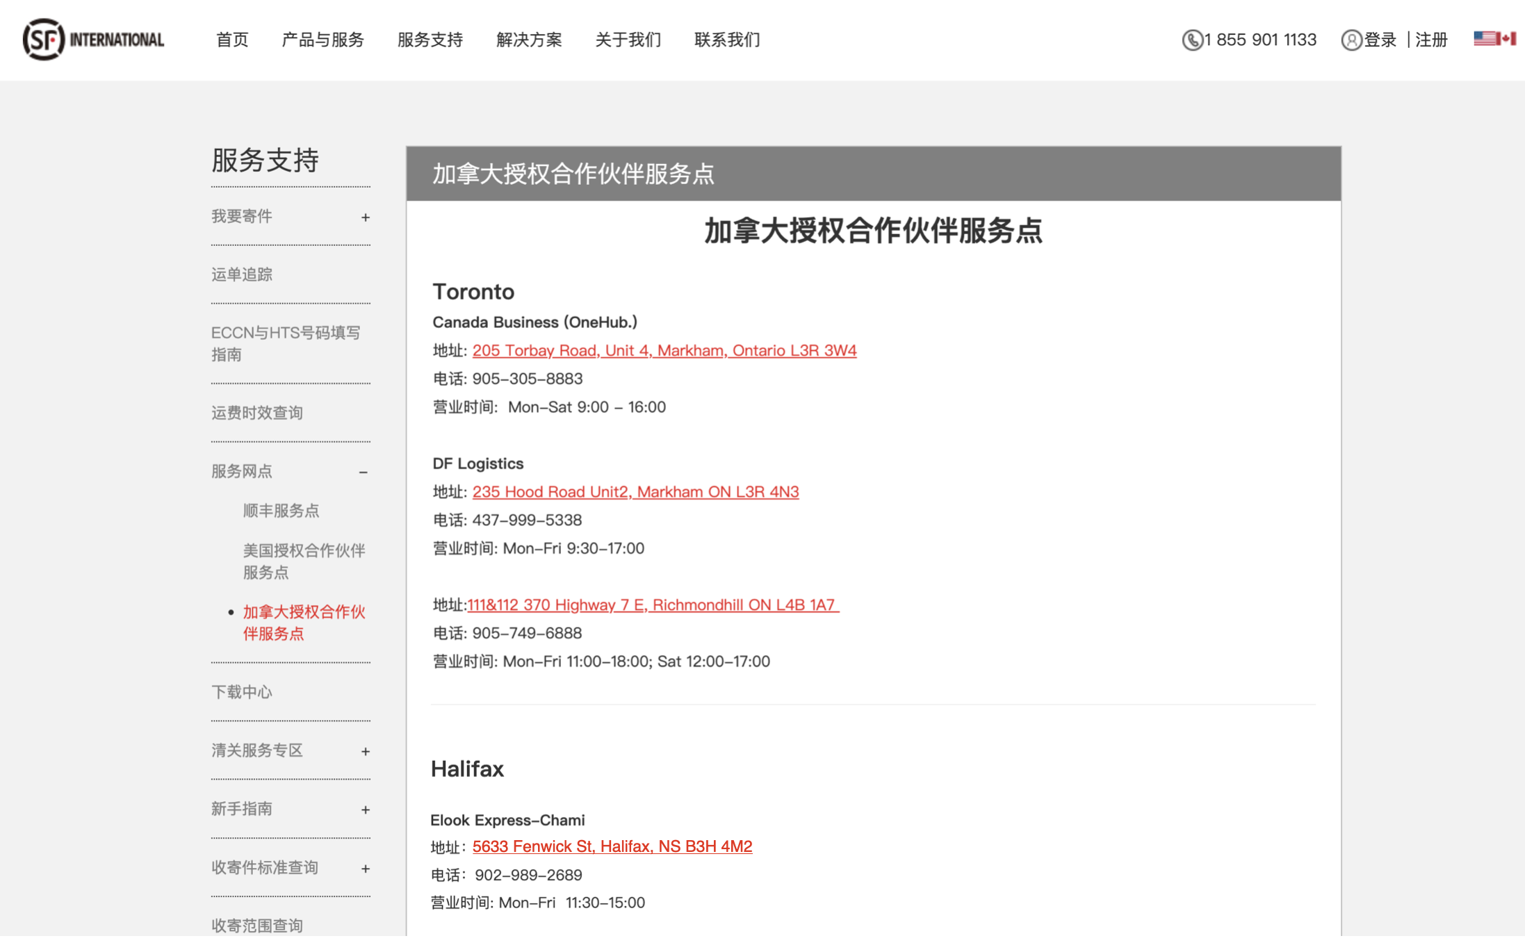Click the phone number 905-749-6888
The height and width of the screenshot is (952, 1525).
527,633
